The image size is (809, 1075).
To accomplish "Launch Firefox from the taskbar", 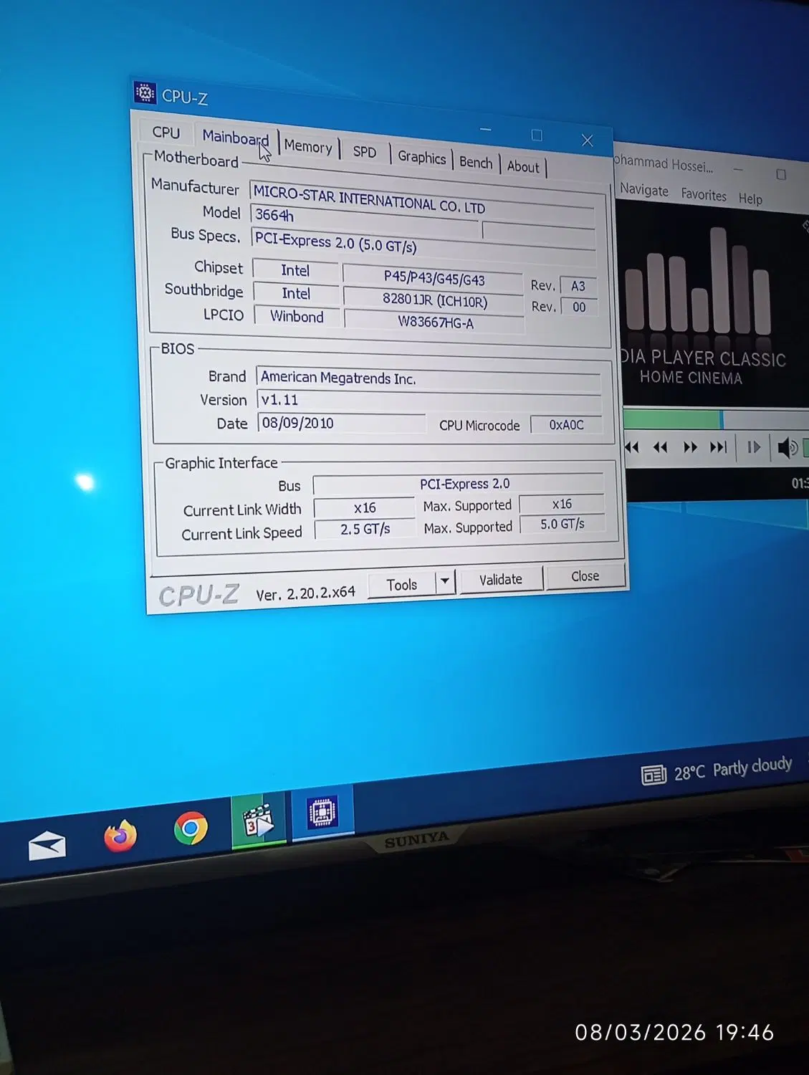I will tap(120, 836).
